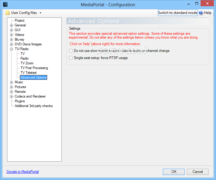The image size is (216, 180).
Task: Click the blue Help question mark icon
Action: coord(201,13)
